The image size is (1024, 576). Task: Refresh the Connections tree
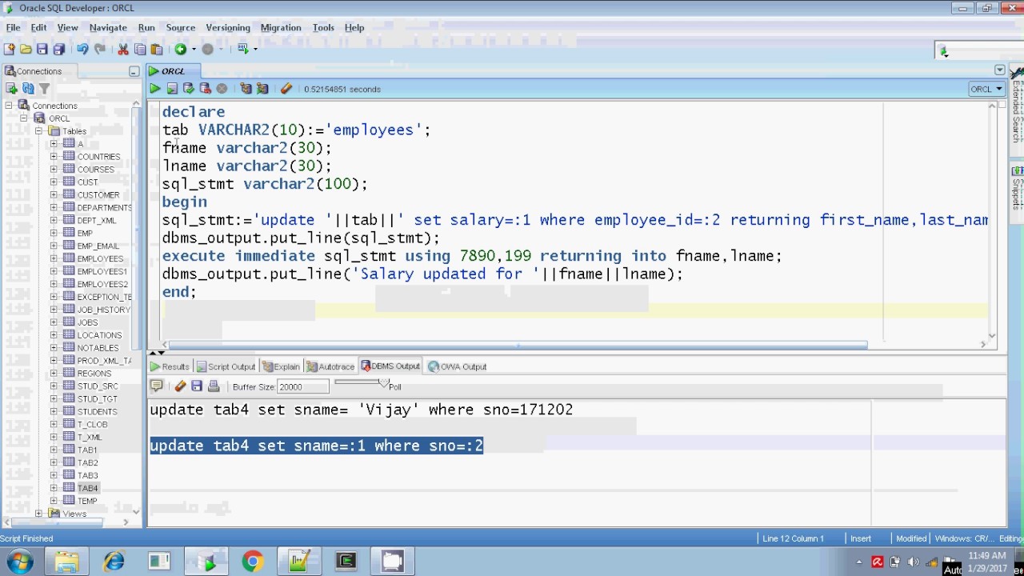coord(28,89)
